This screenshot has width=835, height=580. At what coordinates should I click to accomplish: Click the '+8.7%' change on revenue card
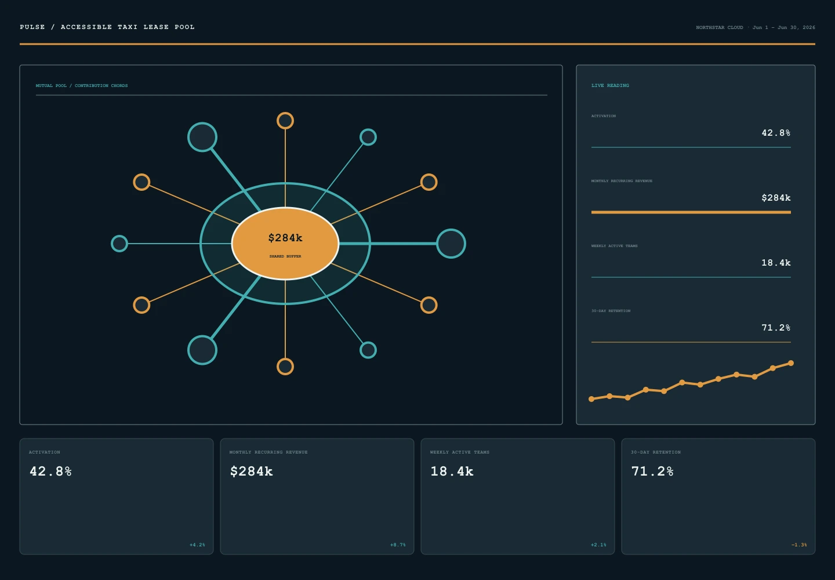398,545
